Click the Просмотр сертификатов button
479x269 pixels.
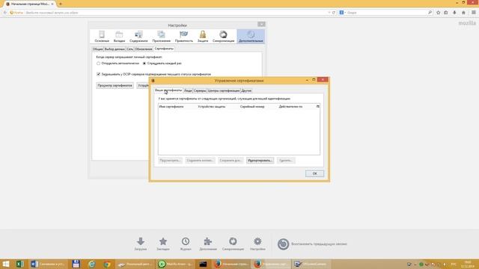[115, 85]
